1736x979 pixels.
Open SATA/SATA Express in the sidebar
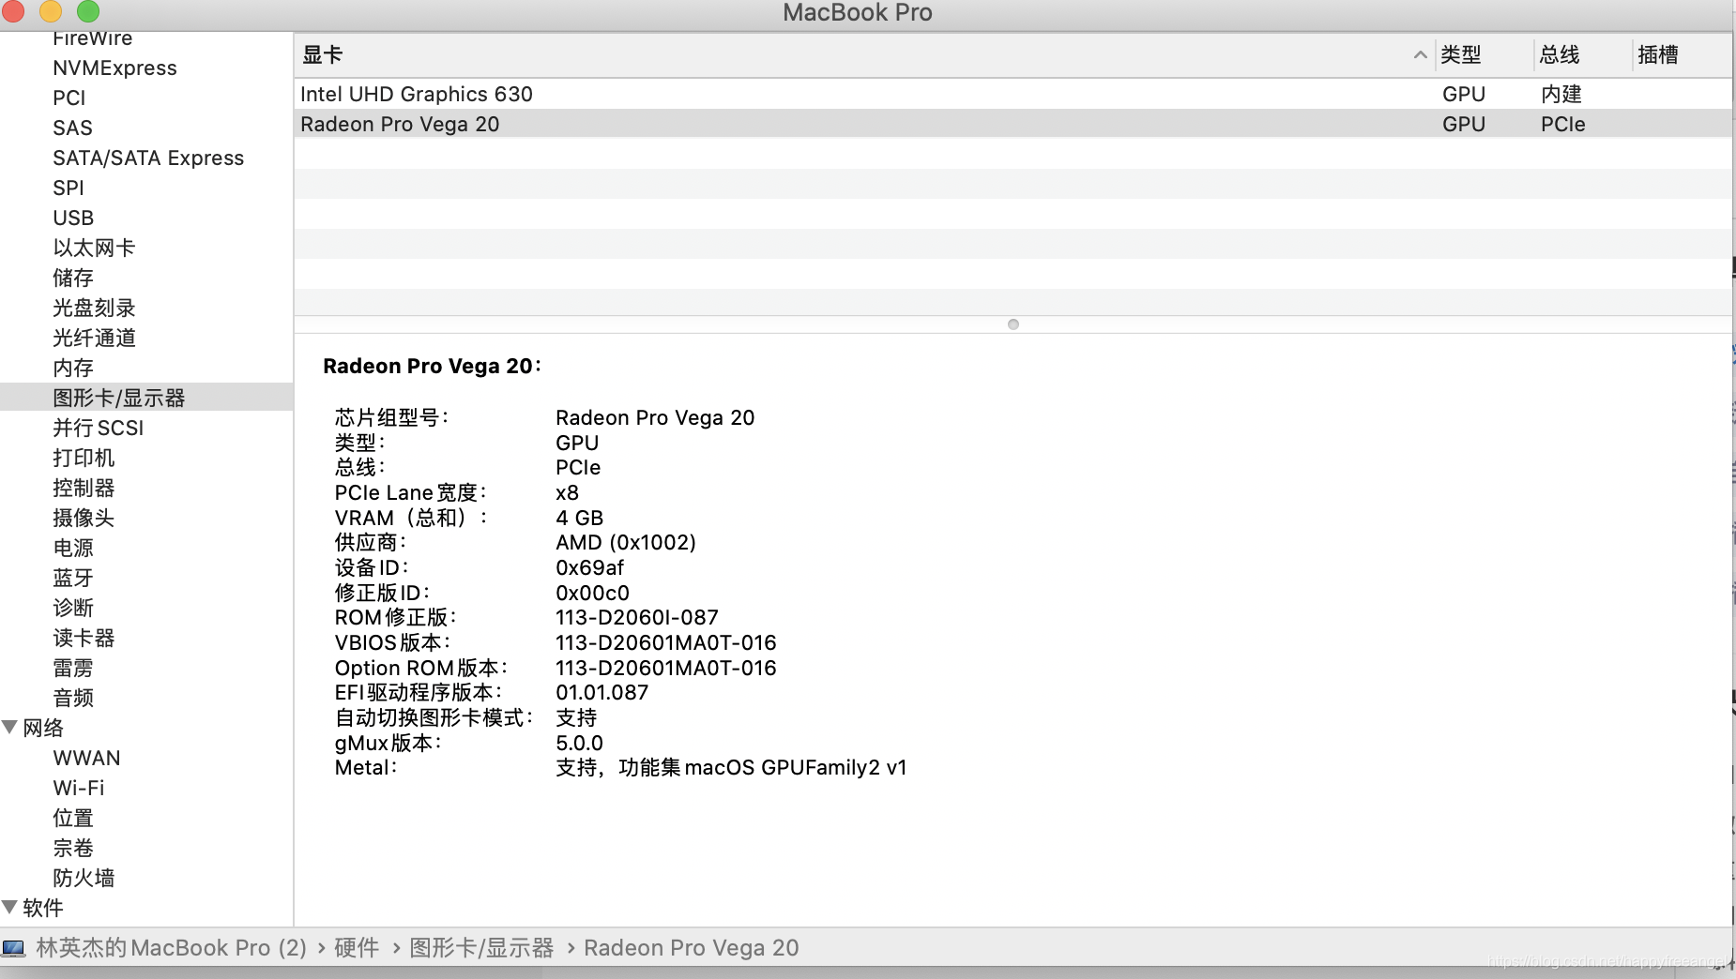(148, 158)
